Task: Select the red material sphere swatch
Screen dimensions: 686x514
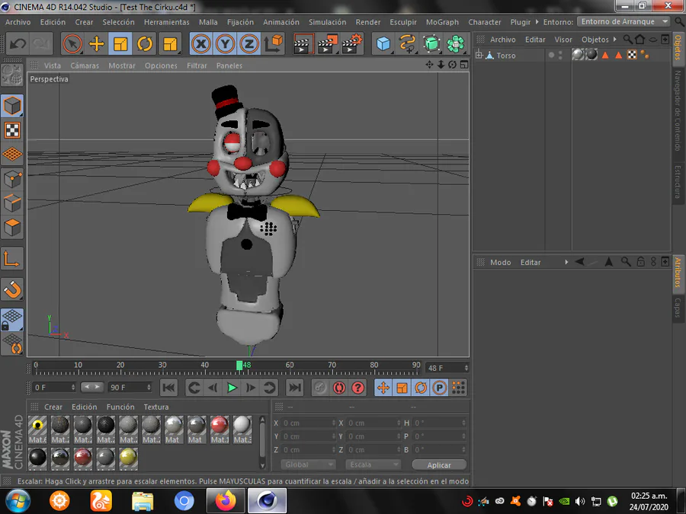Action: click(x=220, y=426)
